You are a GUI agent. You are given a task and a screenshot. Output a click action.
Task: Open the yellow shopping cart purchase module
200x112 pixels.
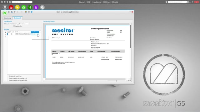click(x=17, y=7)
